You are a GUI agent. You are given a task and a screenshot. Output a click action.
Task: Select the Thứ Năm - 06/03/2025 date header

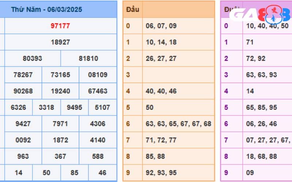46,9
